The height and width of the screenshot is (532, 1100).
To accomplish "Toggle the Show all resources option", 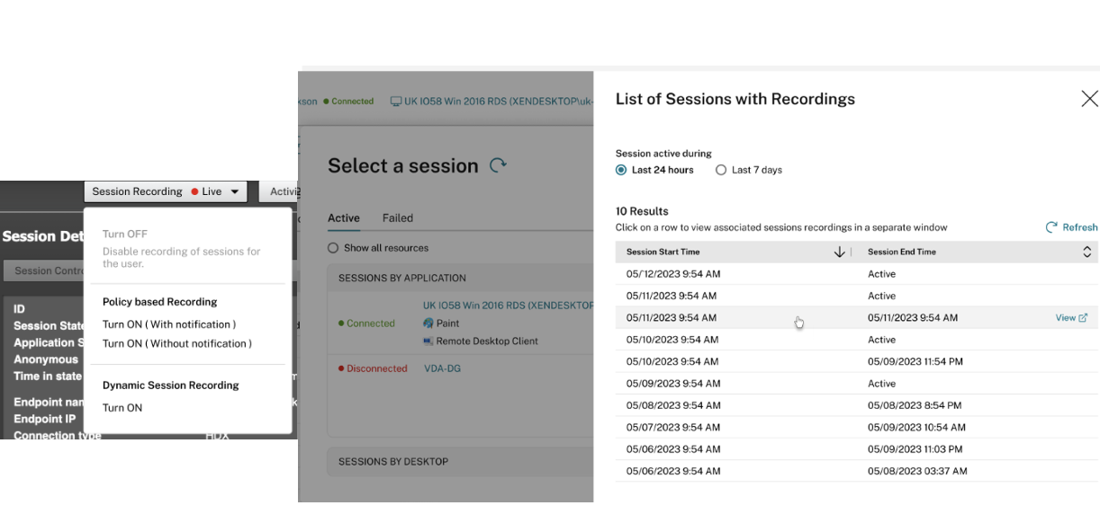I will [333, 248].
